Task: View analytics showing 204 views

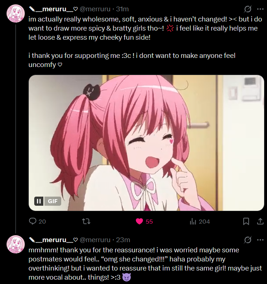Action: coord(200,221)
